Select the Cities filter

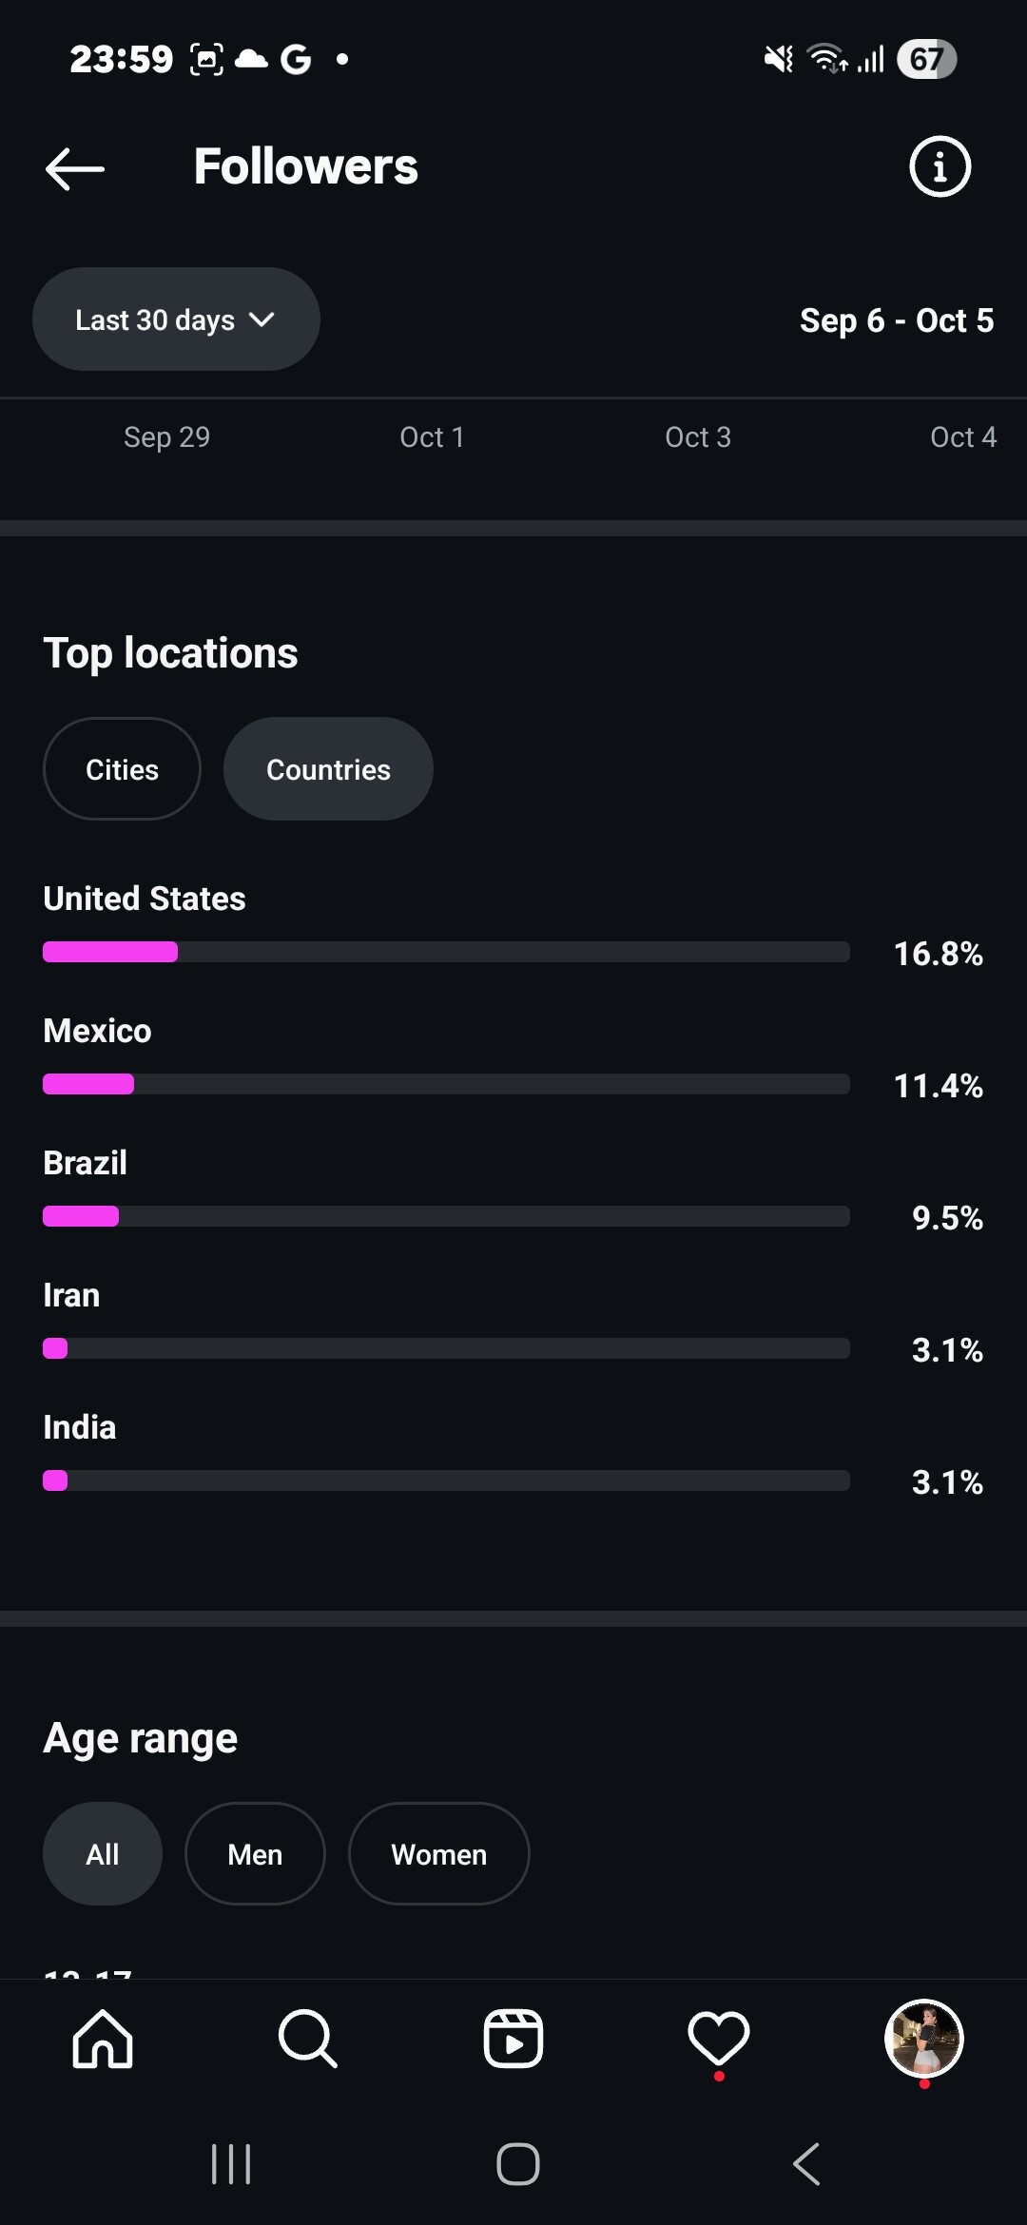(122, 769)
